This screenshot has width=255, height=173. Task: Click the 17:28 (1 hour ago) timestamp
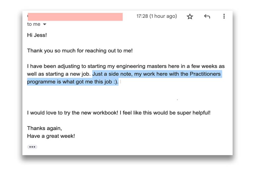[157, 16]
